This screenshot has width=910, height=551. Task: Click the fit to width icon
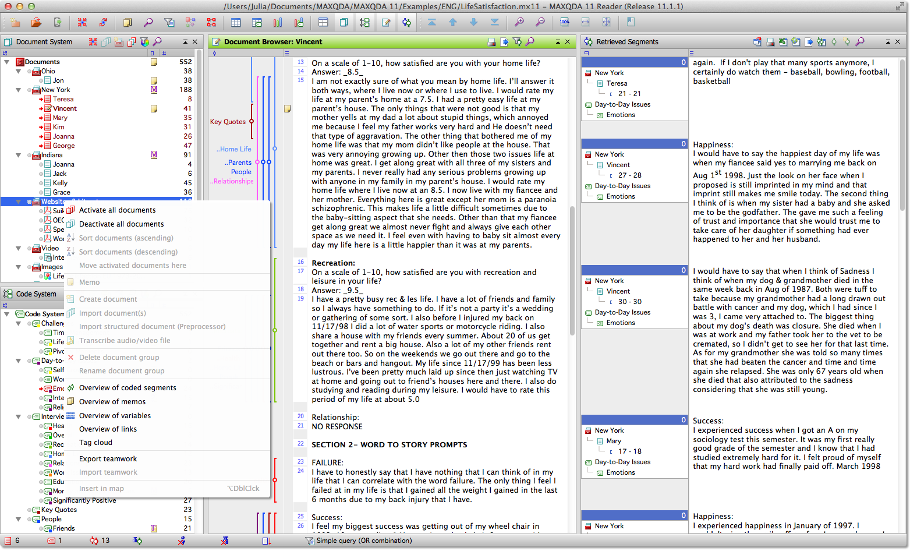586,22
